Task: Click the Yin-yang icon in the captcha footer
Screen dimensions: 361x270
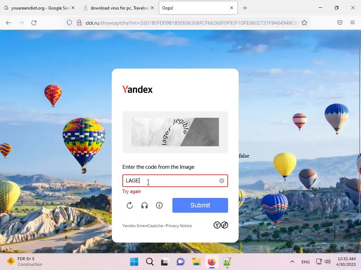Action: point(225,225)
